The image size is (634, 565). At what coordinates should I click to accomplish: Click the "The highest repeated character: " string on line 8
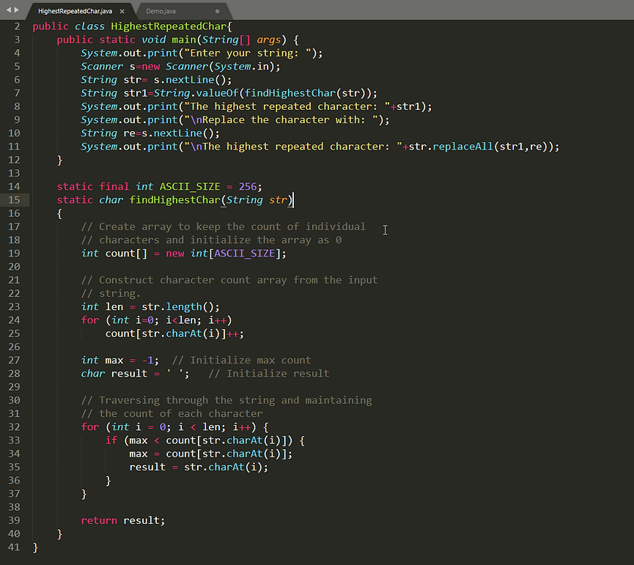click(287, 106)
